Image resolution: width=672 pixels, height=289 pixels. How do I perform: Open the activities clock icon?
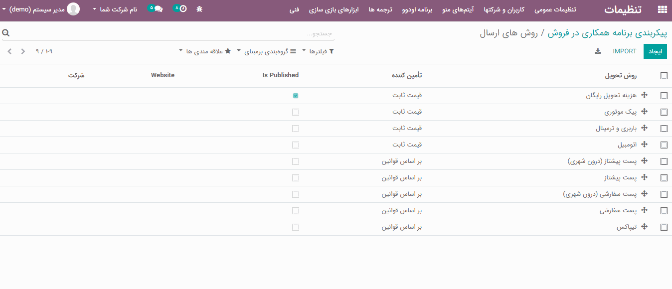click(182, 9)
